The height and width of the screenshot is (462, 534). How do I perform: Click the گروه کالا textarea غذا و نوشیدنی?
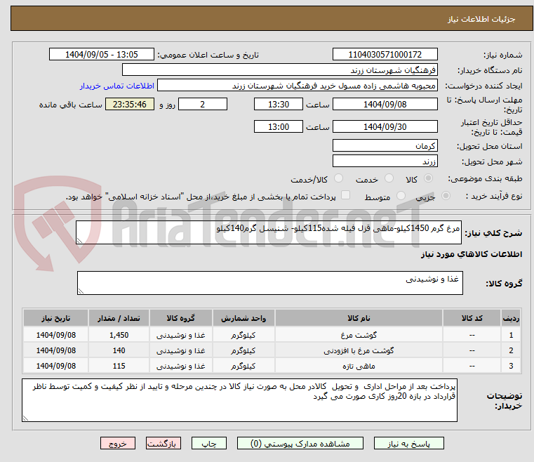[270, 283]
